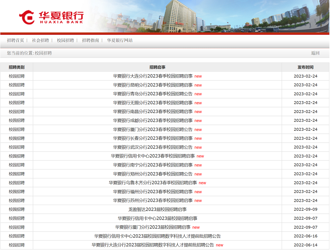Image resolution: width=330 pixels, height=250 pixels.
Task: Click the 返回 link
Action: (x=315, y=53)
